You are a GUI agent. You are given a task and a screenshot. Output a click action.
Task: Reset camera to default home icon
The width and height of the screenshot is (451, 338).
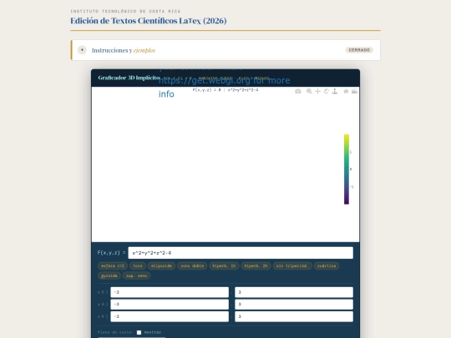tap(346, 91)
